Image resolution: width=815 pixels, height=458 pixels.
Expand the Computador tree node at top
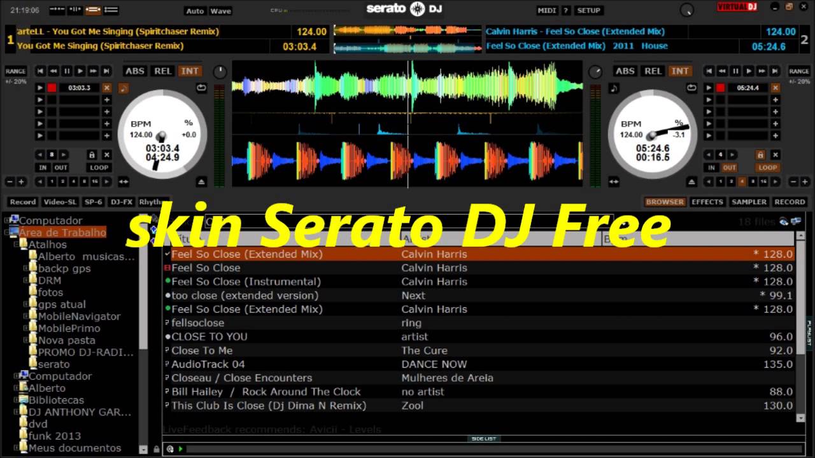[7, 221]
